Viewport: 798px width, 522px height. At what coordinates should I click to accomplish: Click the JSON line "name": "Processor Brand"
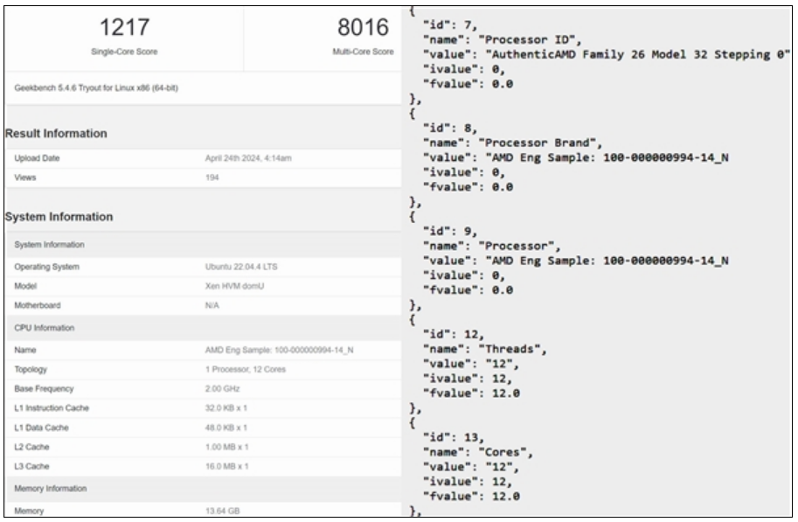point(512,143)
